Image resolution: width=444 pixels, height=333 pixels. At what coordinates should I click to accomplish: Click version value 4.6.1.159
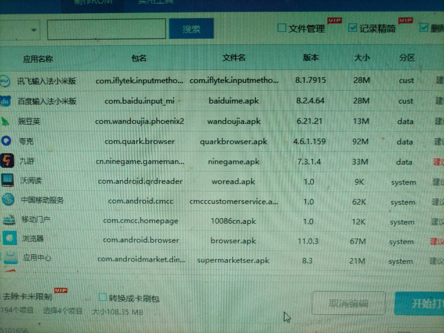pos(309,141)
